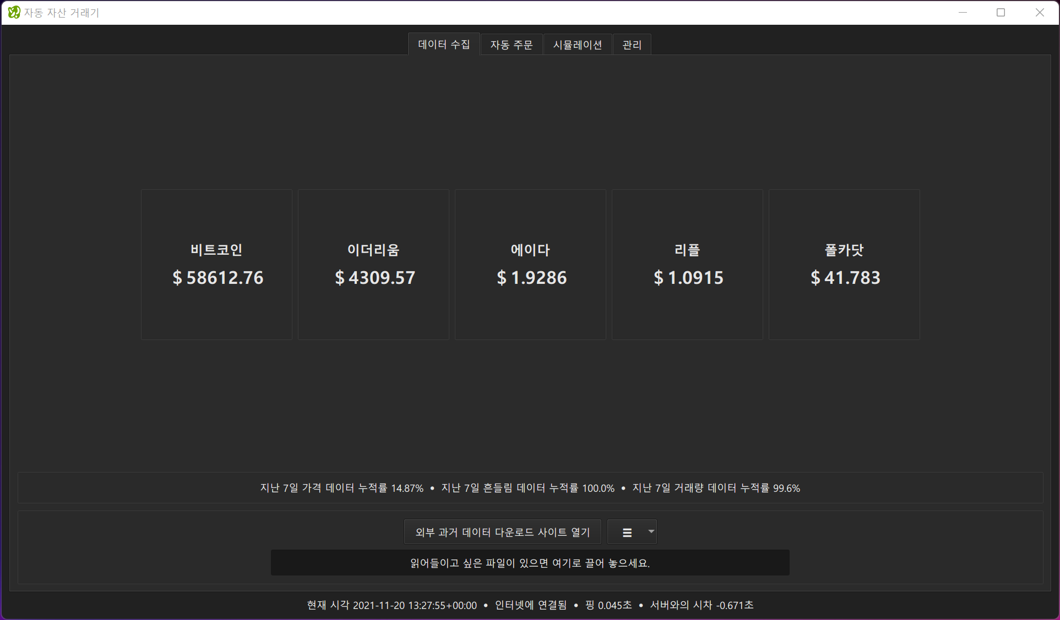1060x620 pixels.
Task: Maximize the window with square icon
Action: tap(1001, 13)
